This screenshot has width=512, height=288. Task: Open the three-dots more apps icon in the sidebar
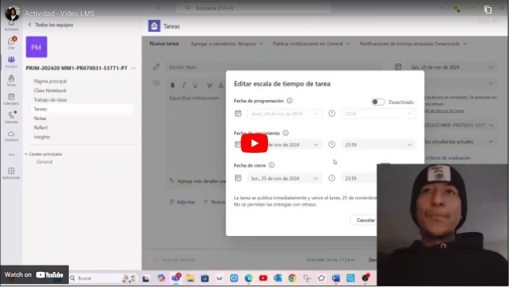tap(11, 154)
